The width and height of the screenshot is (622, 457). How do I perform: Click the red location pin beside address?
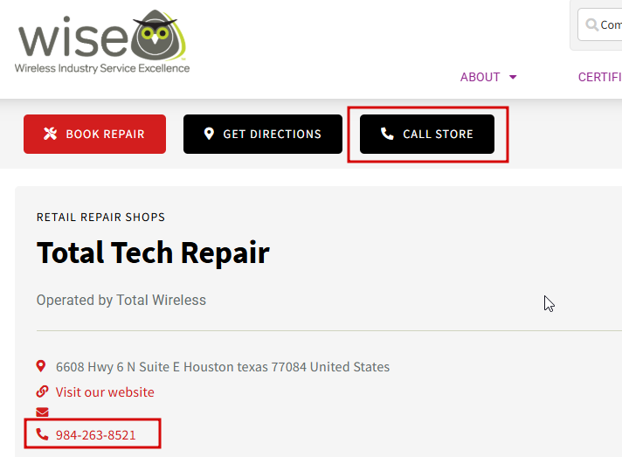40,366
